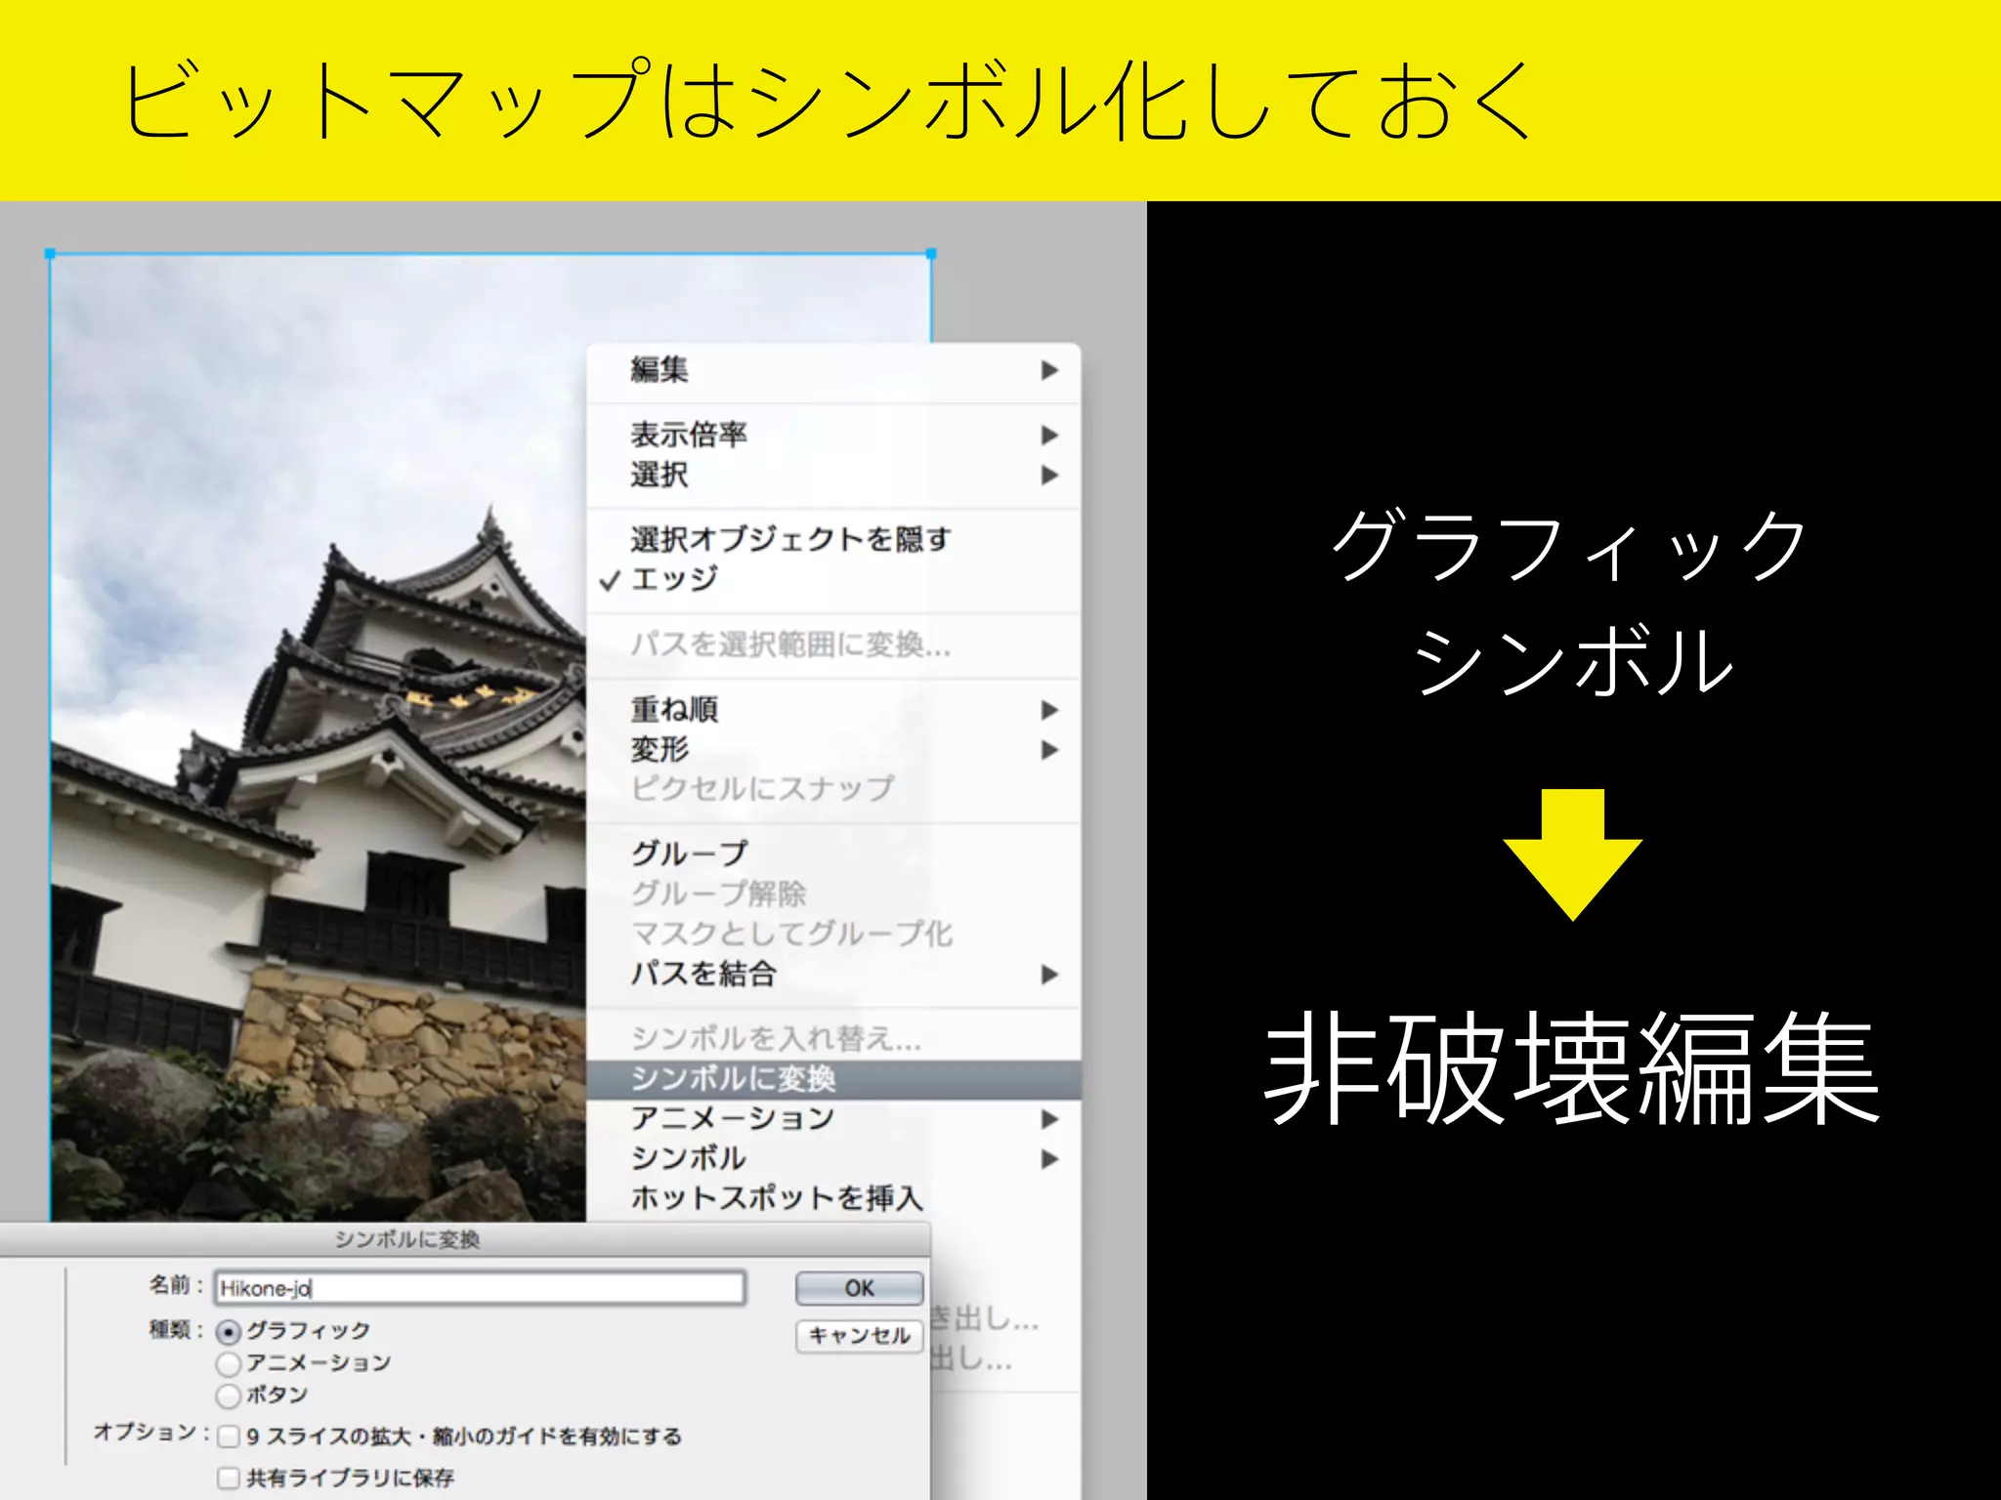Image resolution: width=2001 pixels, height=1500 pixels.
Task: Click the disabled ピクセルにスナップ item
Action: (833, 789)
